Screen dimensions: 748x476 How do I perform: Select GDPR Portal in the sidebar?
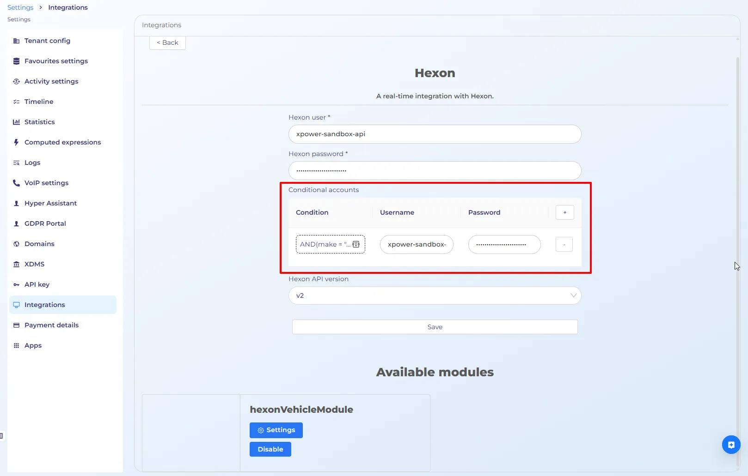click(x=63, y=223)
